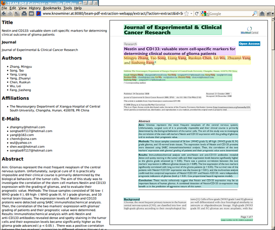
Task: Click the Conclusion paragraph in the PDF abstract
Action: (x=188, y=183)
